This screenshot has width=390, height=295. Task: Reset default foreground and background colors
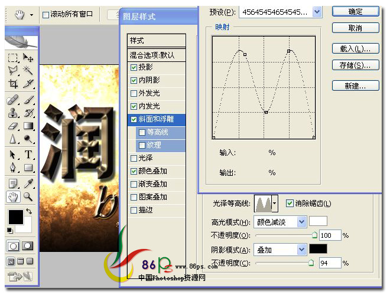point(10,231)
